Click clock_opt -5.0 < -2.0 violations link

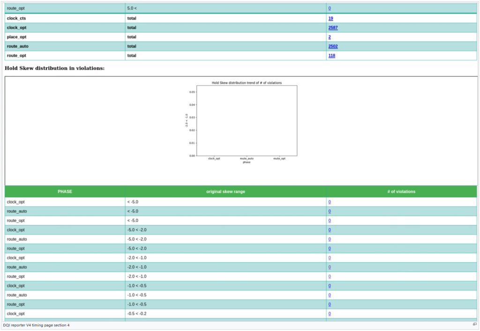coord(330,230)
